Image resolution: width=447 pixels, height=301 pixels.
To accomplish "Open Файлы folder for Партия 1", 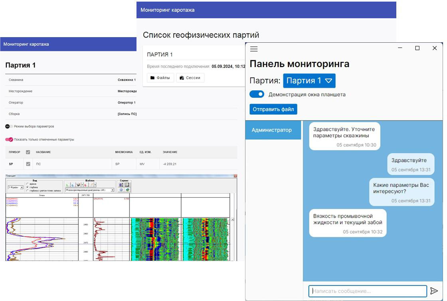I will click(x=160, y=78).
